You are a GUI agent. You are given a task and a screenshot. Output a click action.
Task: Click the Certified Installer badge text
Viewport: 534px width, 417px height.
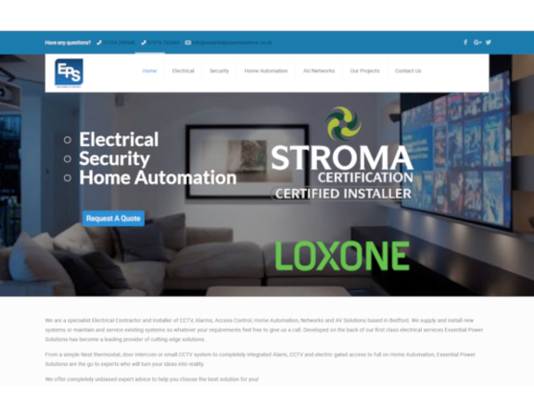click(x=343, y=194)
